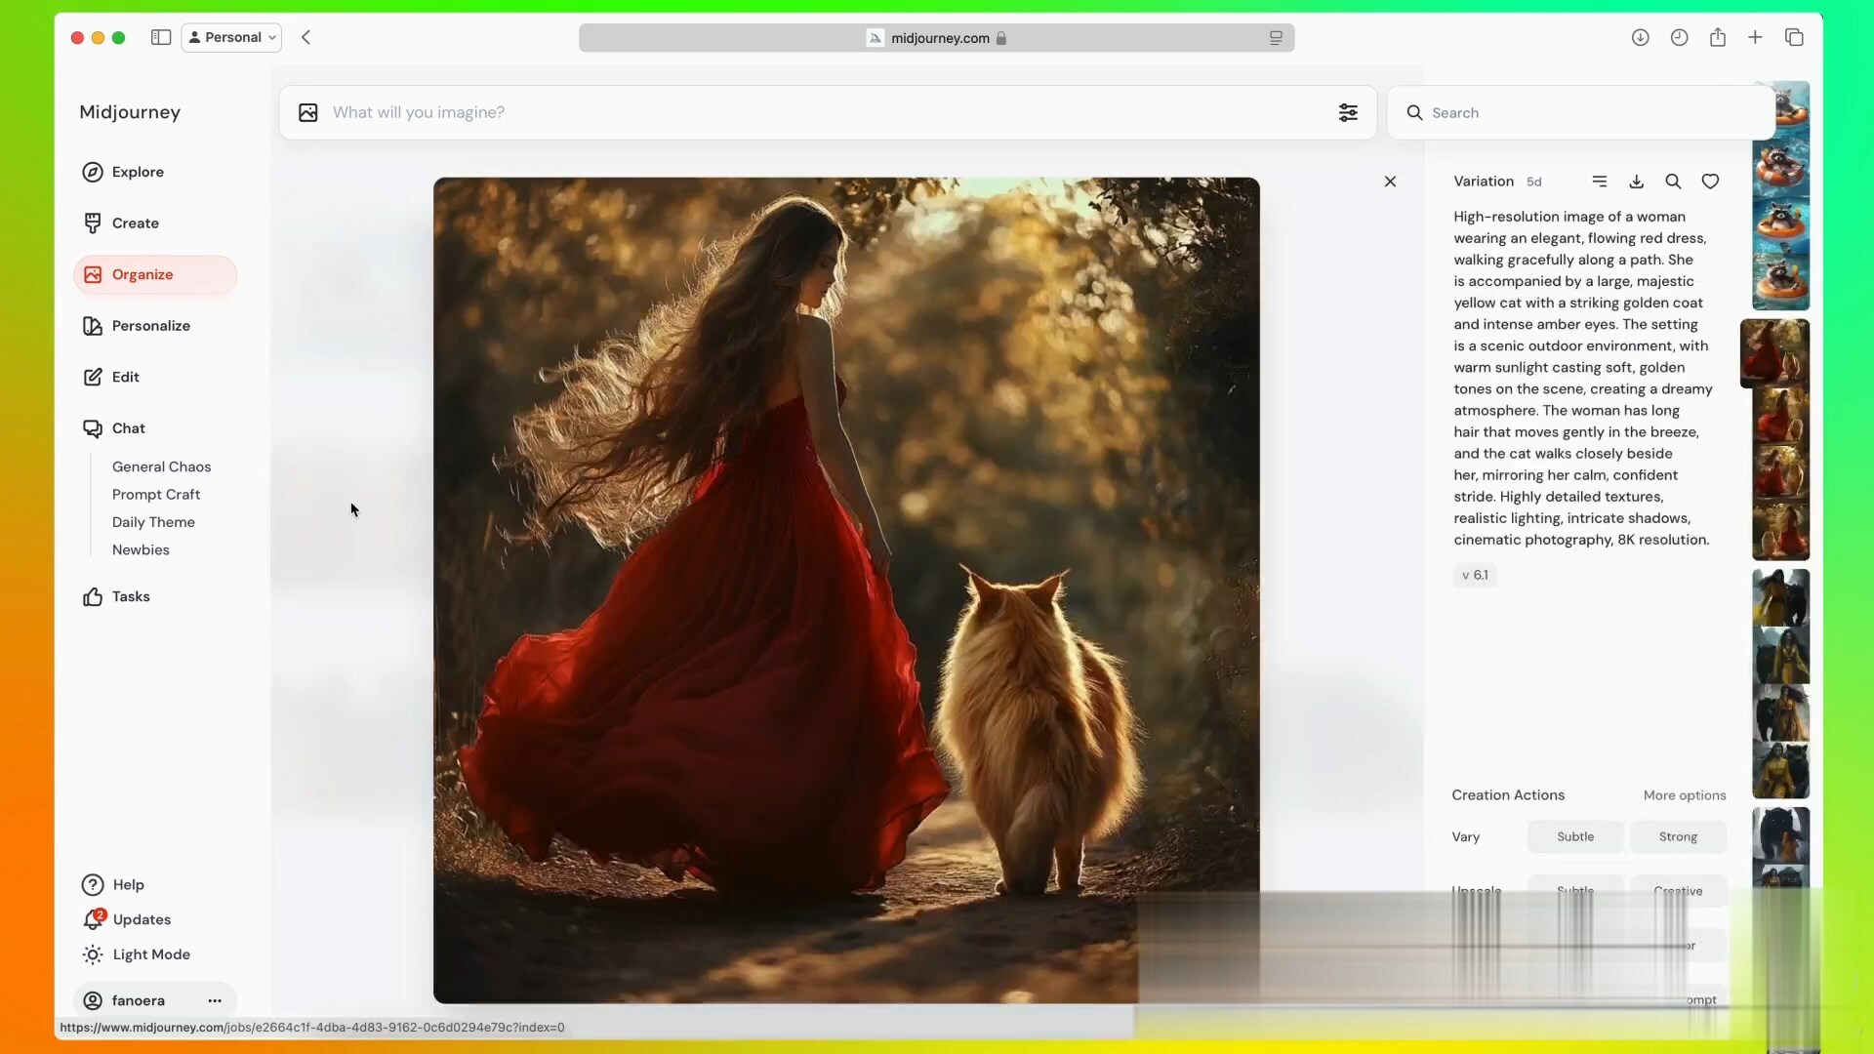Click the Search field
This screenshot has height=1054, width=1874.
(x=1580, y=113)
